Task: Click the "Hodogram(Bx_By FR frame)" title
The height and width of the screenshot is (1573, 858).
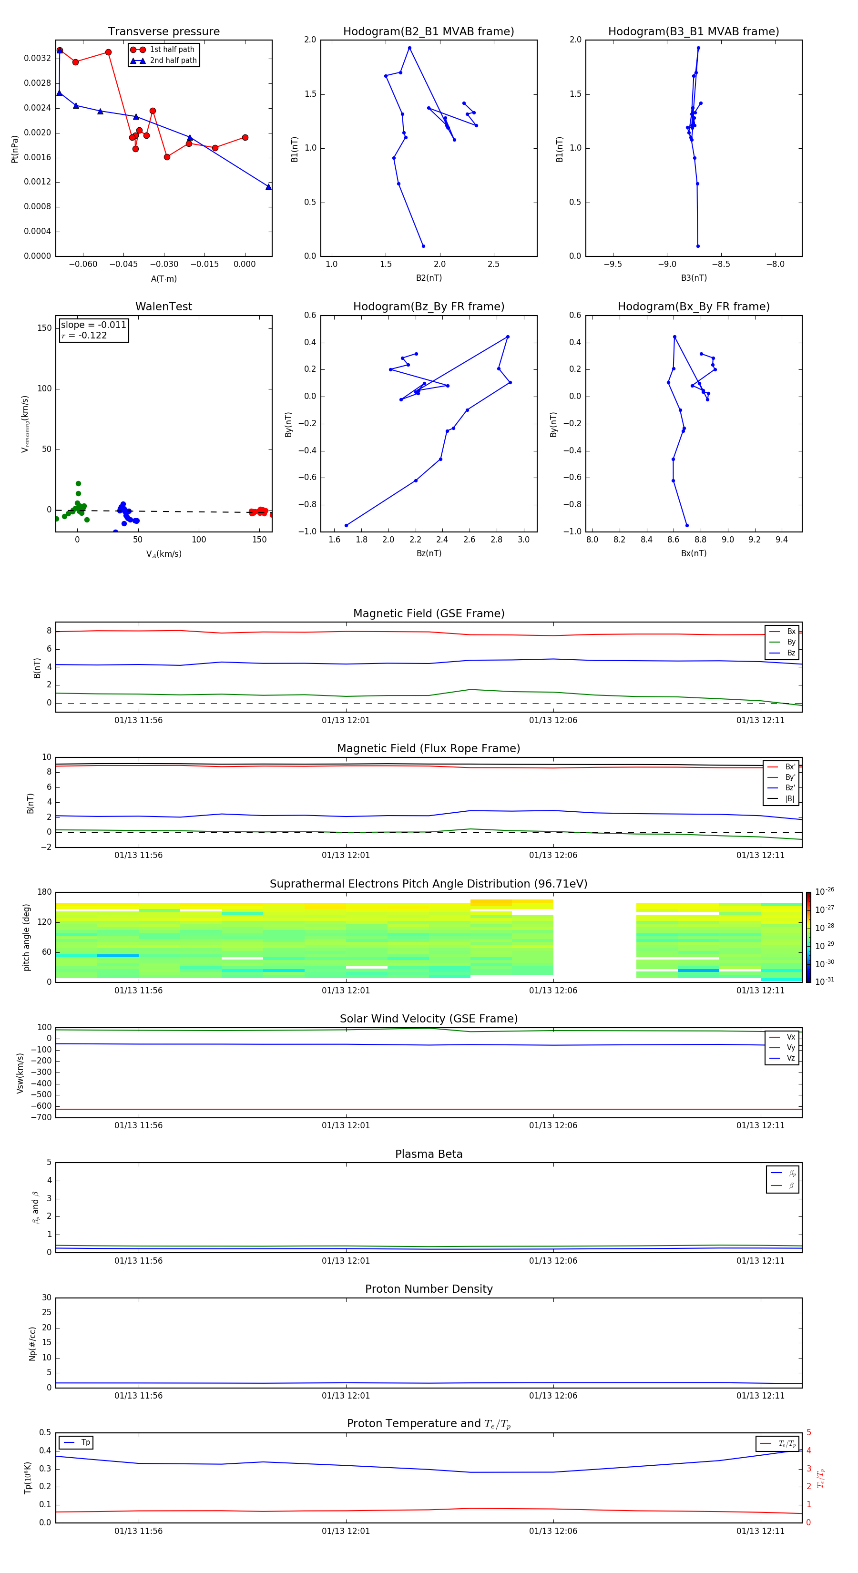Action: click(694, 306)
